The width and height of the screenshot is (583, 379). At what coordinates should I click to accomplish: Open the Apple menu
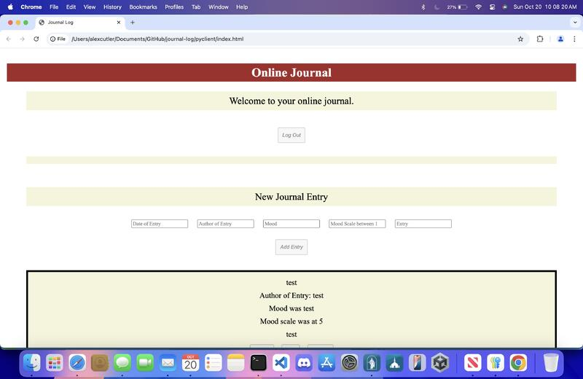(x=10, y=7)
